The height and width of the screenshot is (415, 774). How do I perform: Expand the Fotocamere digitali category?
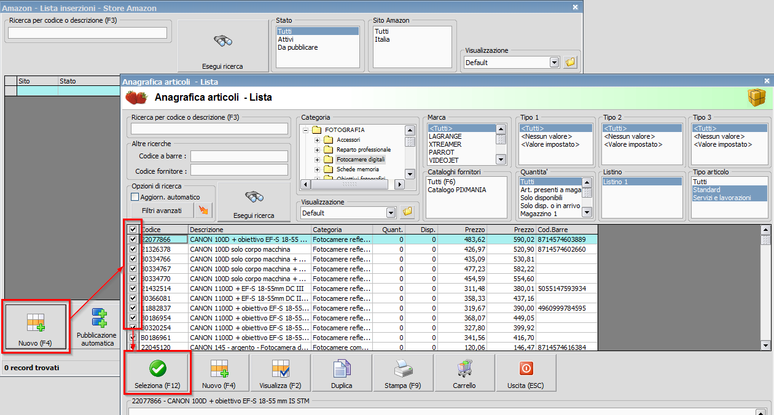click(x=318, y=160)
